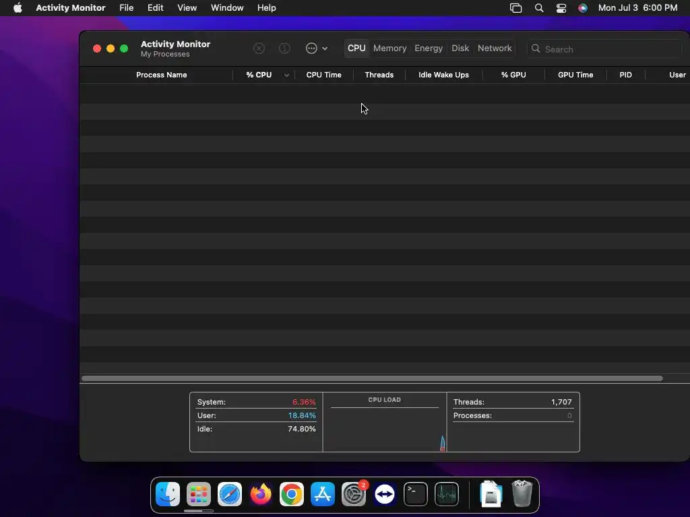690x517 pixels.
Task: Click the My Processes subtitle
Action: (x=165, y=54)
